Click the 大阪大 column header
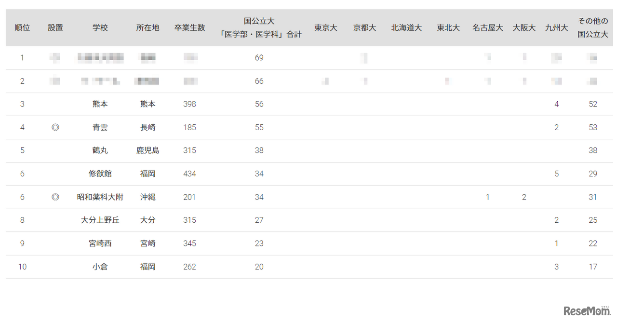 523,27
